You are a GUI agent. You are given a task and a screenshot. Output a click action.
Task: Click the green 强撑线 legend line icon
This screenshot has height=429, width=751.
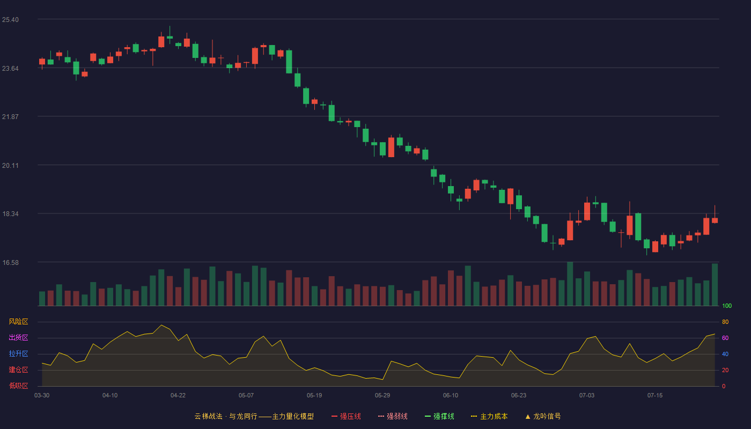428,416
